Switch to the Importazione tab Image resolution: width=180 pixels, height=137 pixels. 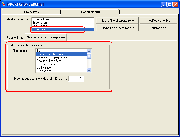coord(31,12)
